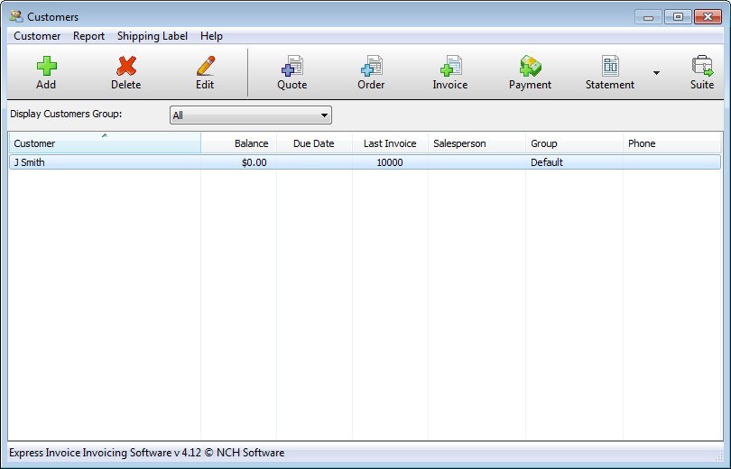The image size is (731, 469).
Task: Close the Customers window
Action: click(708, 17)
